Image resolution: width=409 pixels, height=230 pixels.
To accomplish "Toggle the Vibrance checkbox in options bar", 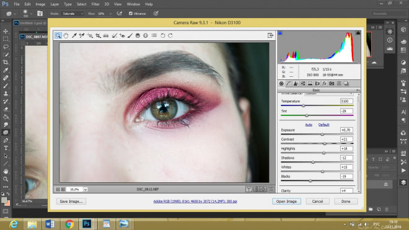I will click(x=131, y=14).
